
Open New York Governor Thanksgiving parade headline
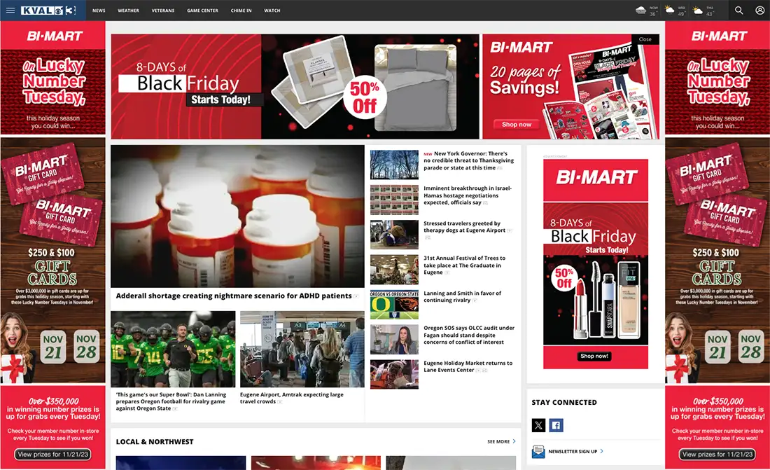point(469,161)
